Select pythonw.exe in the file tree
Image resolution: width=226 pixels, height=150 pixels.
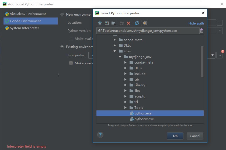[x=144, y=119]
